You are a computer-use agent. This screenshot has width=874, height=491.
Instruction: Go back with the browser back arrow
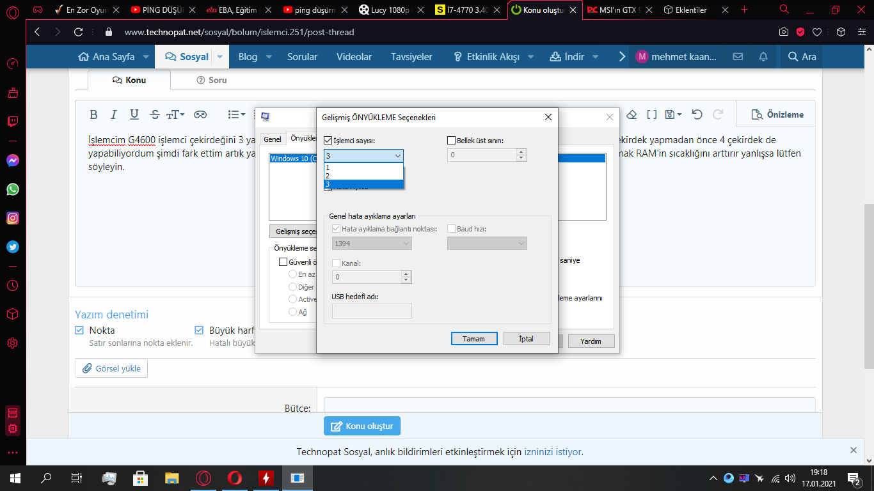36,32
